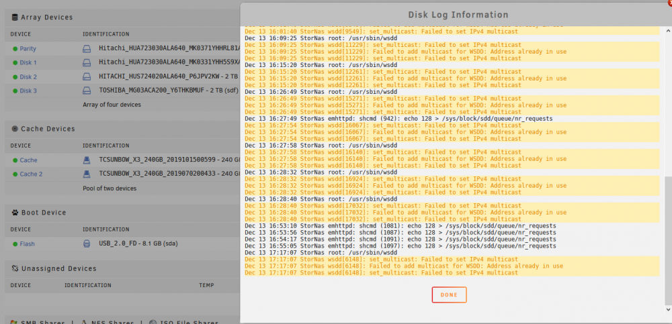Click HITACHI_HUS724020ALA640 identification text

tap(169, 77)
